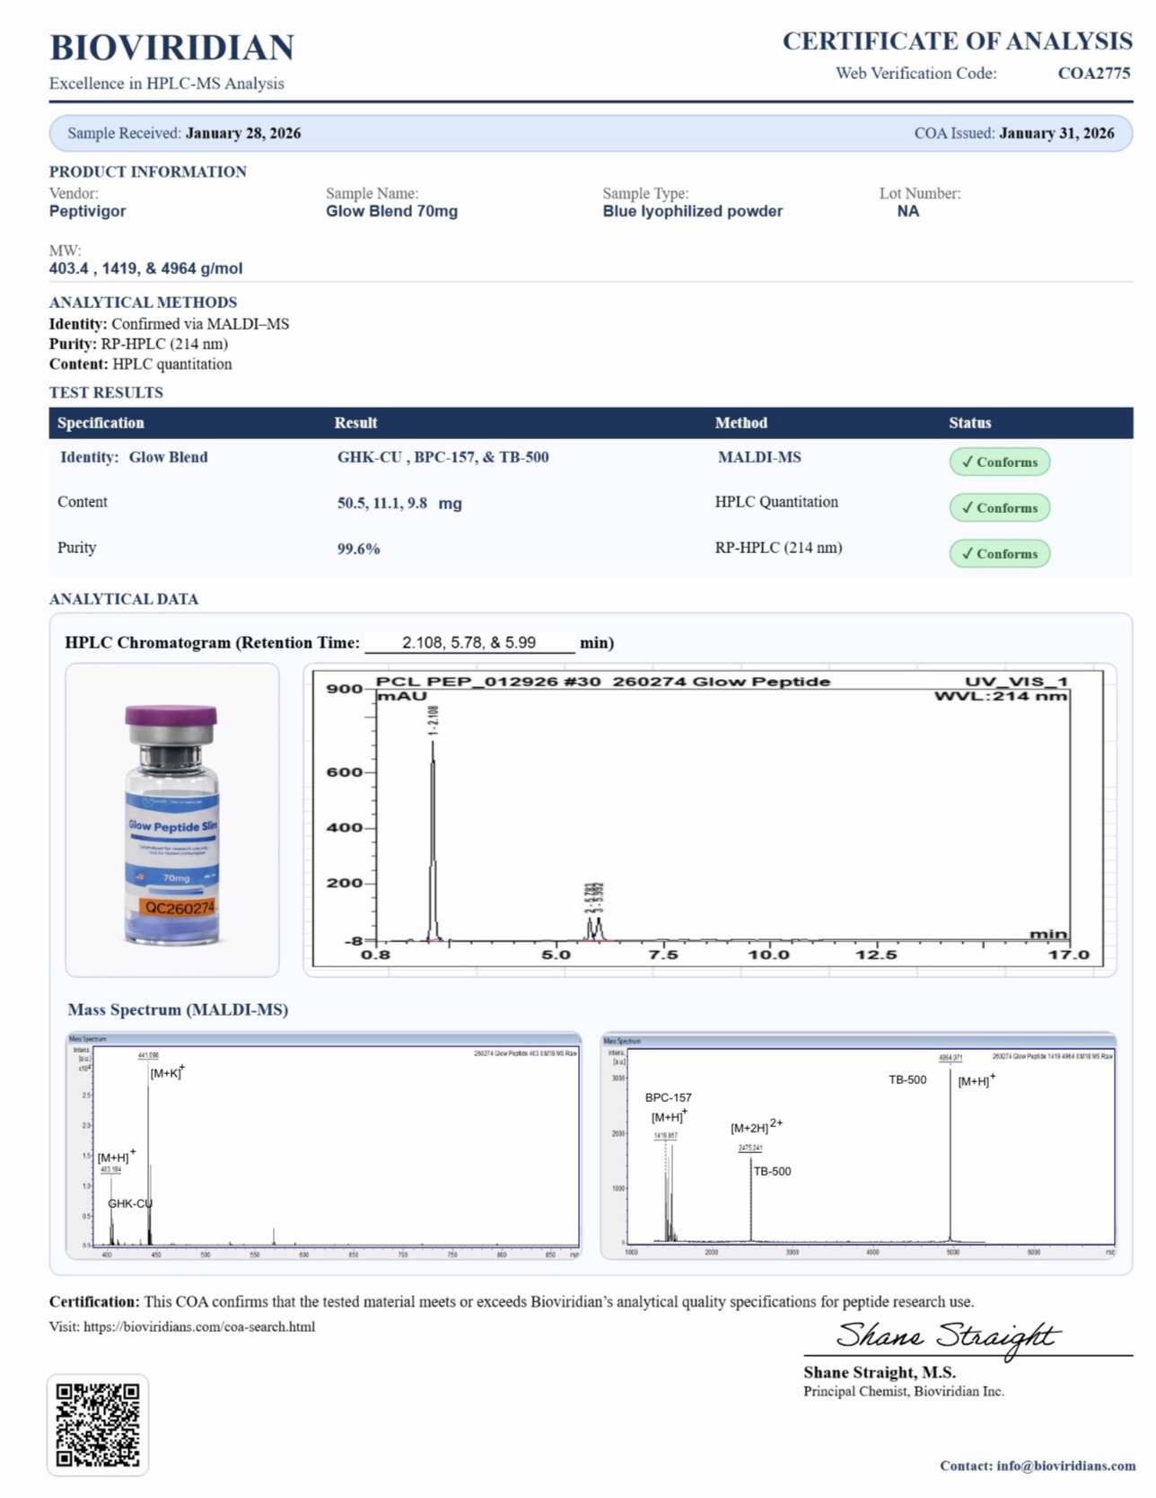Click the retention time field showing 2.108
This screenshot has height=1498, width=1156.
click(469, 643)
